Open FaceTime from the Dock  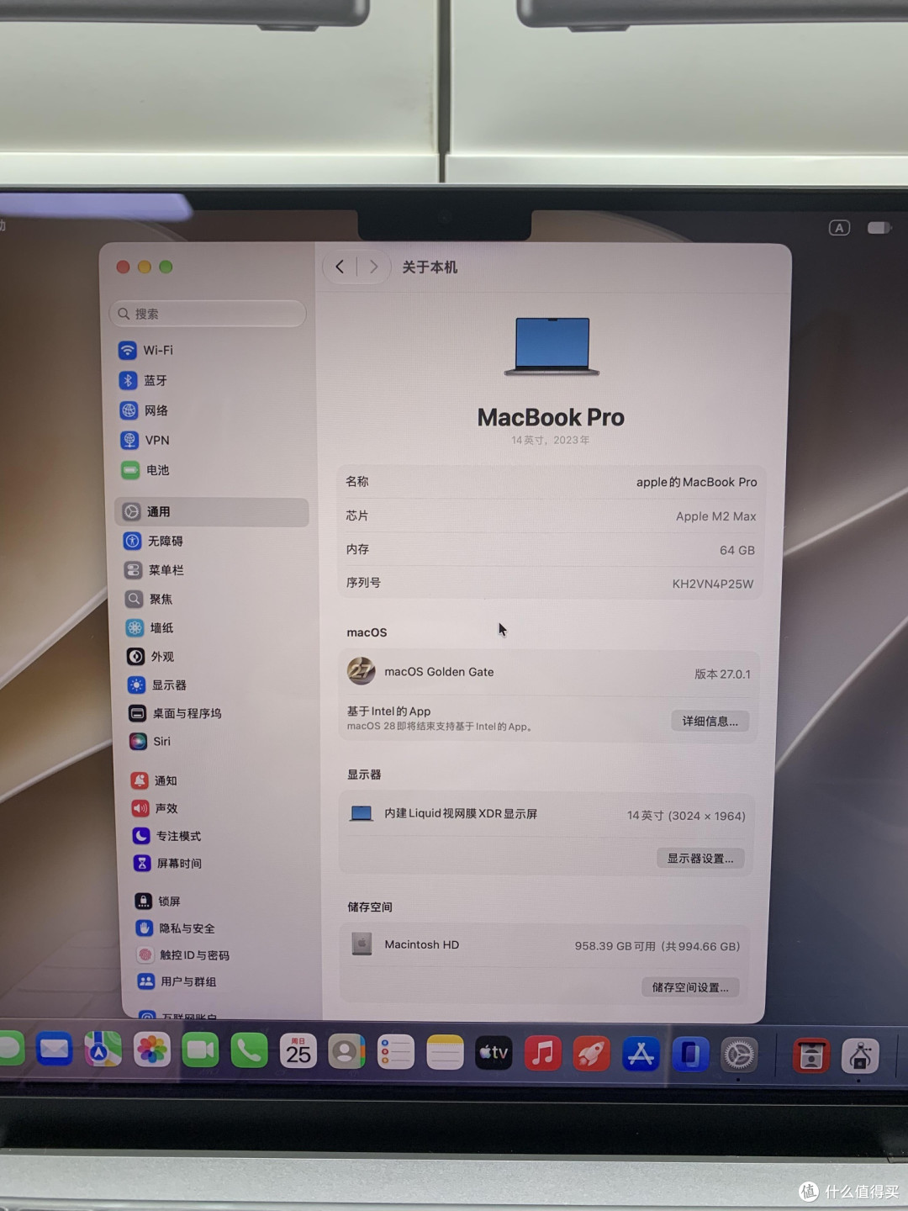(x=200, y=1050)
